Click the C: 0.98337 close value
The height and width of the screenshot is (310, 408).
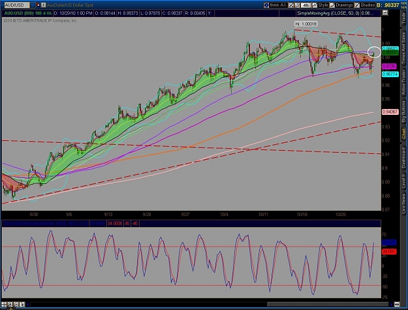[x=172, y=13]
